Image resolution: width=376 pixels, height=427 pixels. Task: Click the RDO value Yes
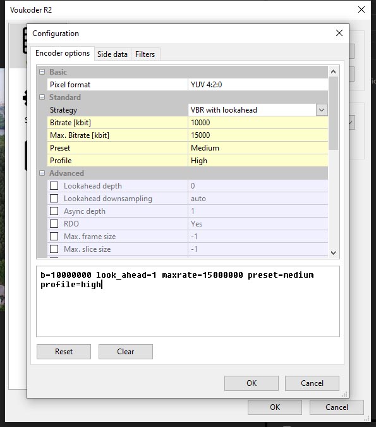[258, 224]
